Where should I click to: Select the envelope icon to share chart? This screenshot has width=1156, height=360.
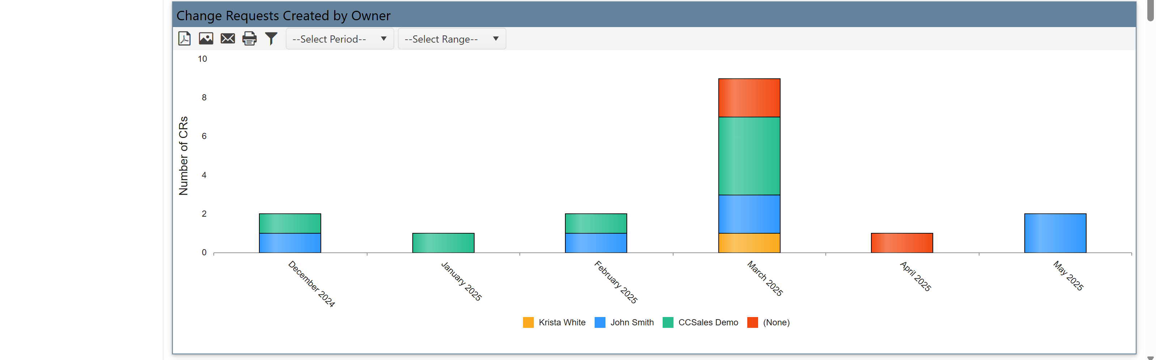coord(228,39)
